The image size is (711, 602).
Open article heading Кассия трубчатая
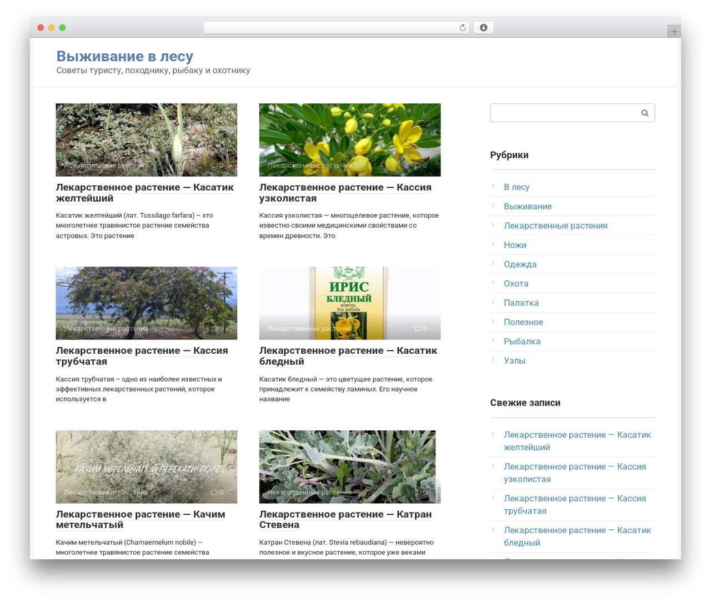pos(142,356)
